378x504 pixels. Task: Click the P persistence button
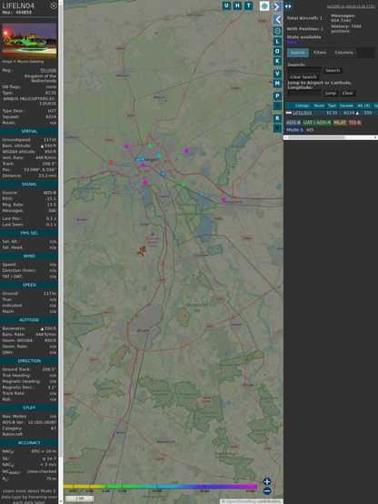tap(277, 96)
